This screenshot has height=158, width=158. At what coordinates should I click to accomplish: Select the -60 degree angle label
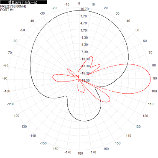point(15,41)
